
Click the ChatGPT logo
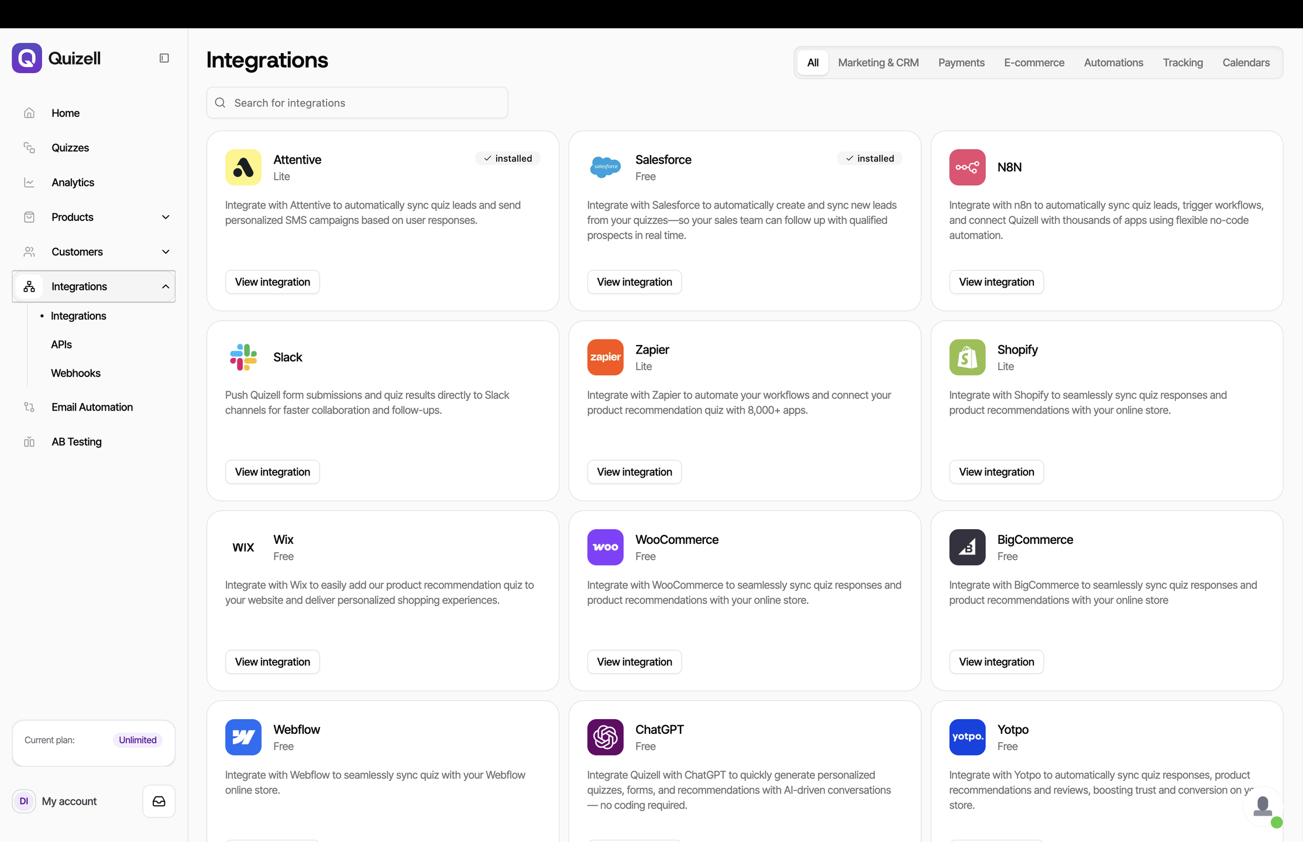pos(606,737)
